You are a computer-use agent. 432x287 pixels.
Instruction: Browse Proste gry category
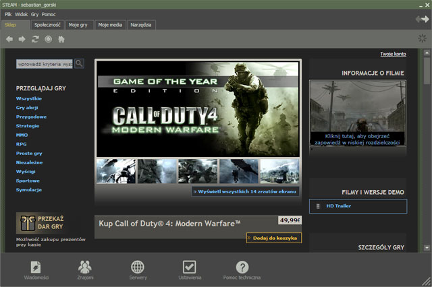[29, 154]
